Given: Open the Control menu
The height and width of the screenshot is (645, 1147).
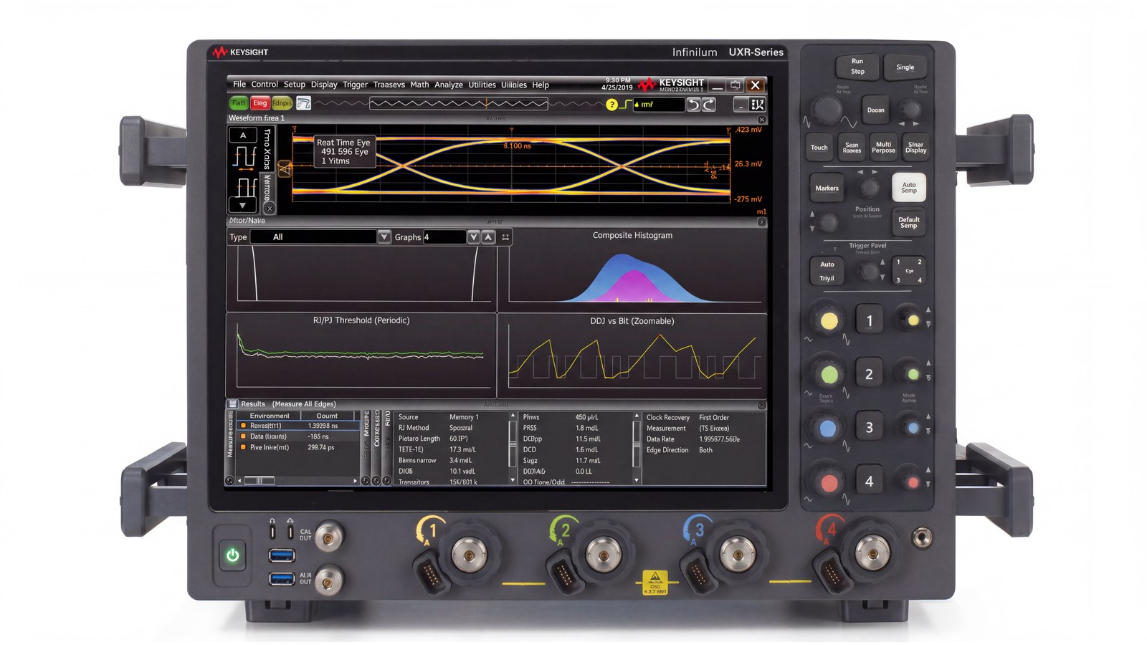Looking at the screenshot, I should (x=265, y=84).
